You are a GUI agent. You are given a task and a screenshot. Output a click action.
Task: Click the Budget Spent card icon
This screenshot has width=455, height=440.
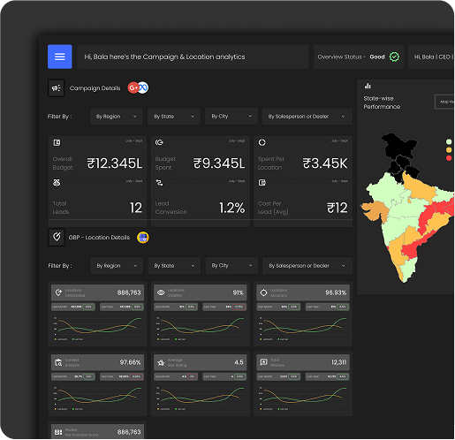point(159,142)
